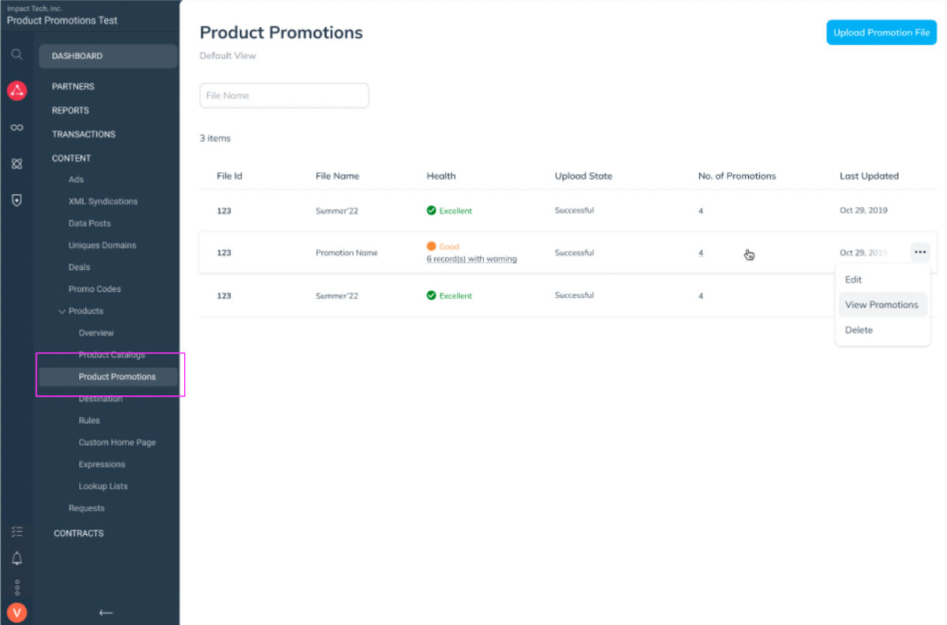Go to Product Catalogs in sidebar
Viewport: 947px width, 625px height.
111,355
